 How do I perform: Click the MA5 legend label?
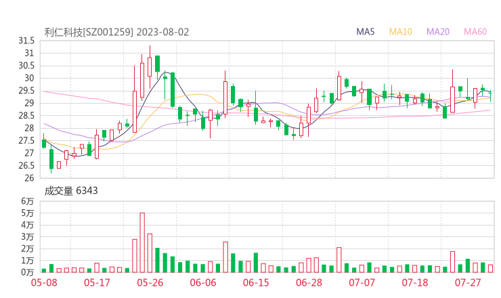(x=365, y=32)
